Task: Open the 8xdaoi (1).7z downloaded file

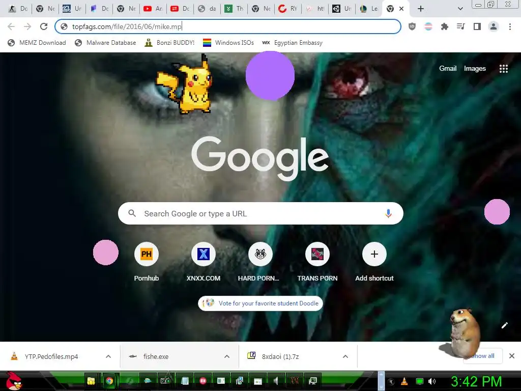Action: pos(280,356)
